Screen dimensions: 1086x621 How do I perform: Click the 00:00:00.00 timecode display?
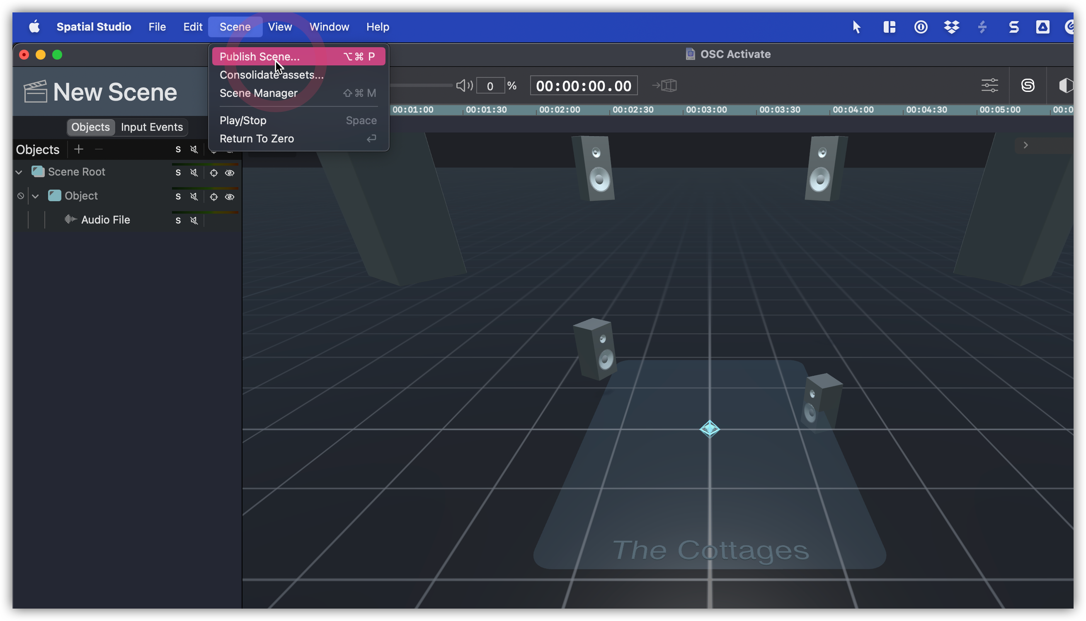(x=584, y=86)
